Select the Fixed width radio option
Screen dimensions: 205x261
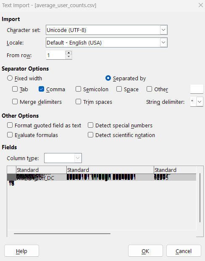(10, 78)
